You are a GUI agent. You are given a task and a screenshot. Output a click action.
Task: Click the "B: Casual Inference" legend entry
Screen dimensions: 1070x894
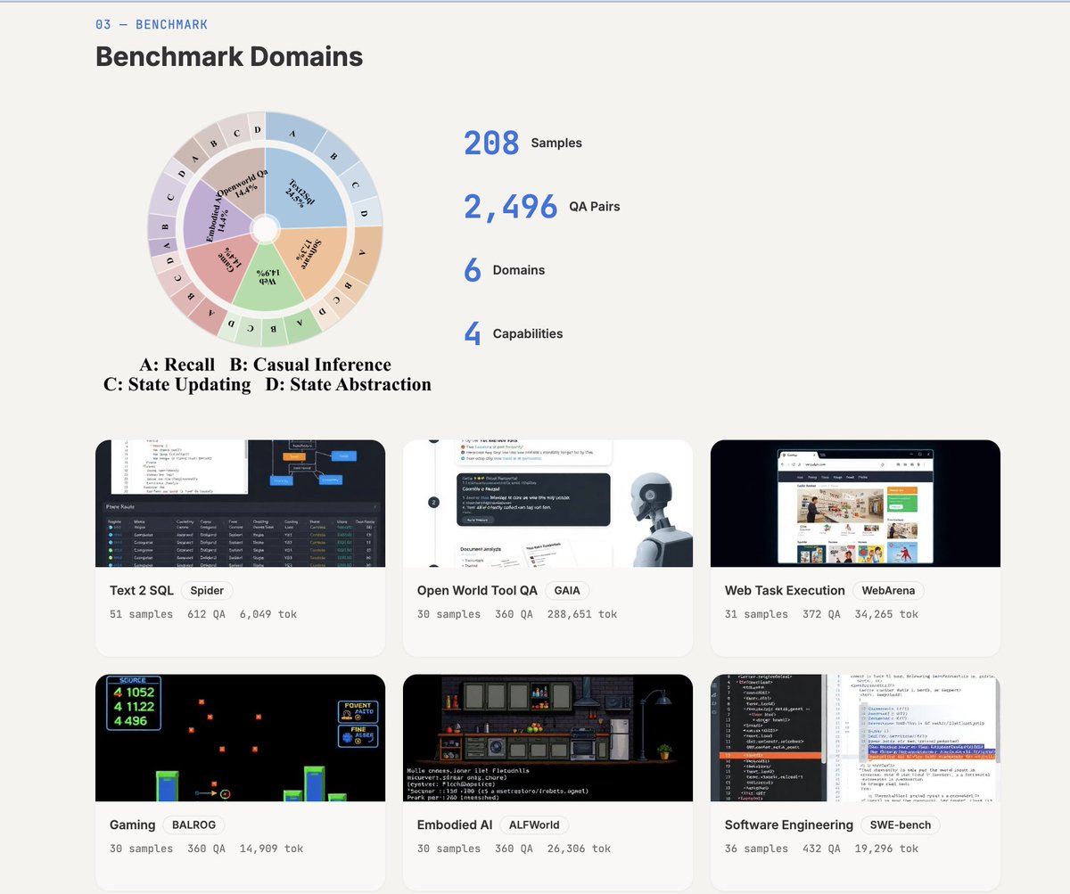tap(310, 365)
